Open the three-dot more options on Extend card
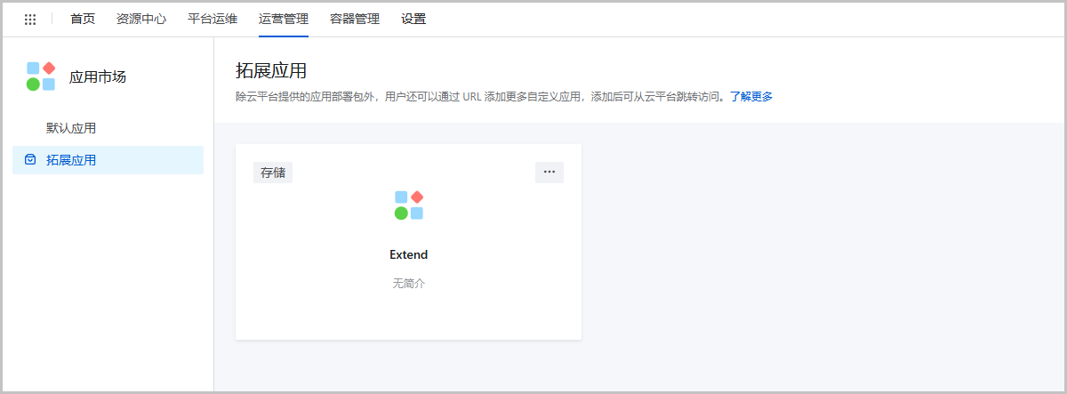This screenshot has height=394, width=1067. 549,173
